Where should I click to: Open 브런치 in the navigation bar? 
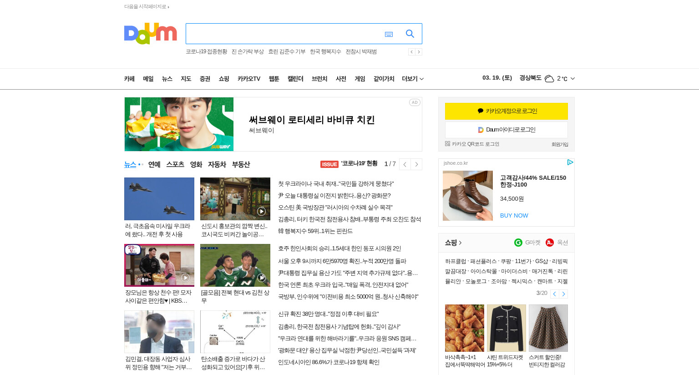(x=319, y=79)
